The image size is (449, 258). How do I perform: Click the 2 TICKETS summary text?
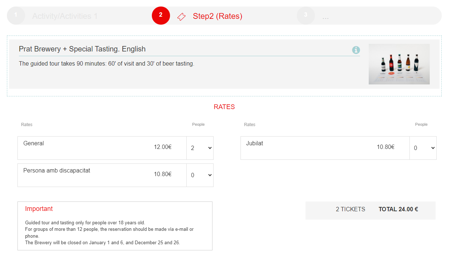click(x=351, y=209)
